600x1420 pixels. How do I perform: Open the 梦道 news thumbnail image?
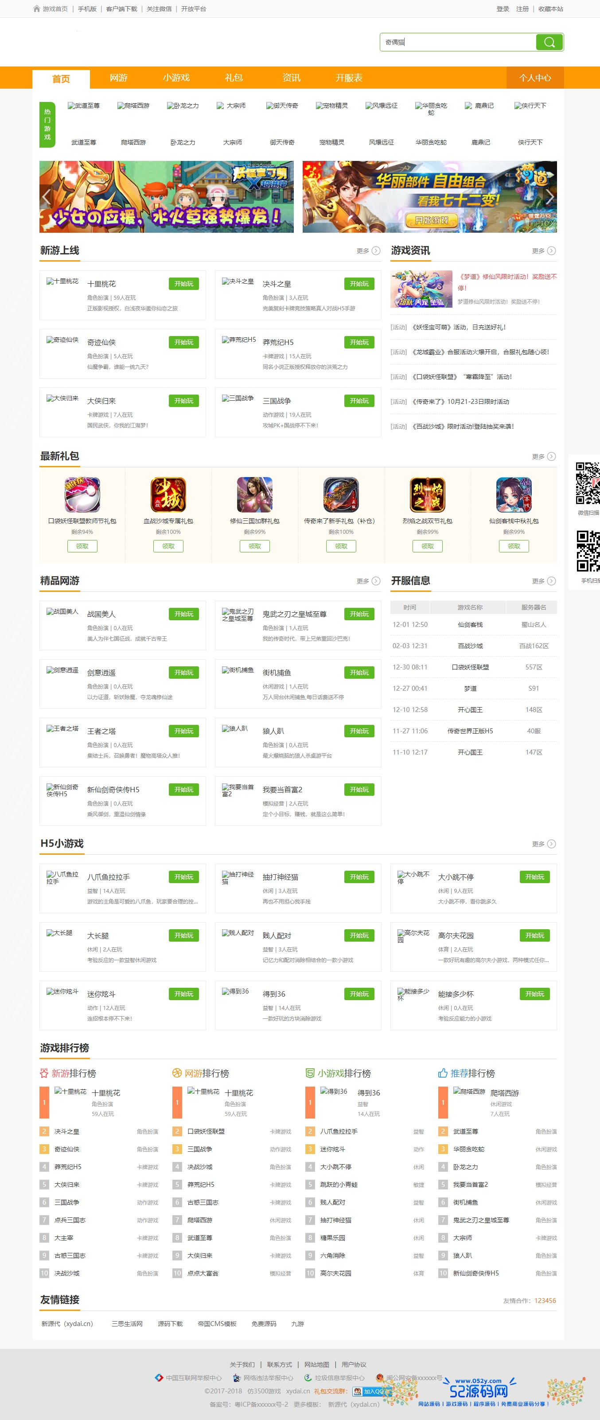tap(421, 289)
